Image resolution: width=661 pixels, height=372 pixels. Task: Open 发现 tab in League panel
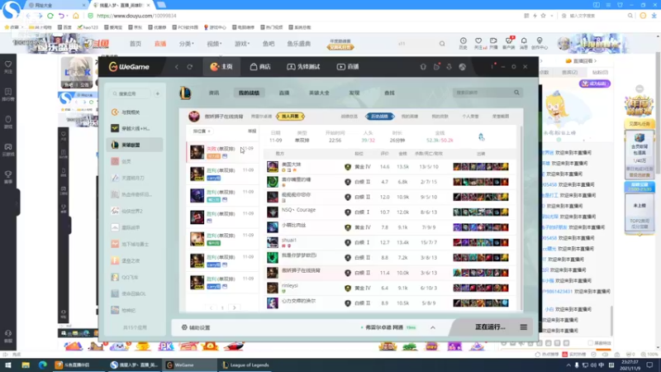click(354, 93)
